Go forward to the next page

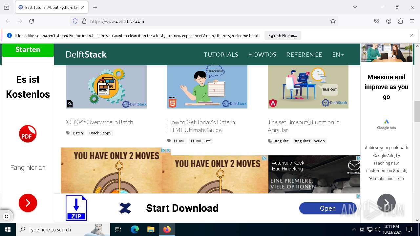click(x=20, y=21)
